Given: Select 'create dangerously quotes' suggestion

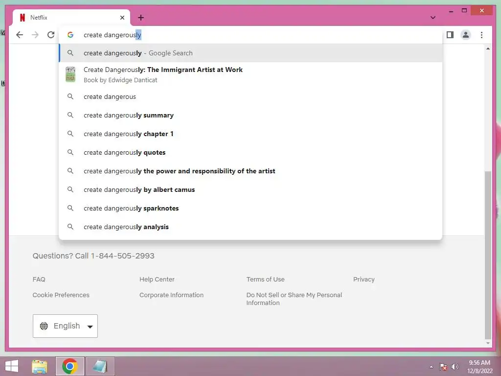Looking at the screenshot, I should pyautogui.click(x=251, y=153).
